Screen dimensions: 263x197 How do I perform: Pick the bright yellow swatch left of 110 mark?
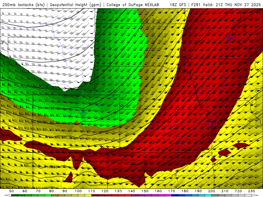click(x=88, y=195)
